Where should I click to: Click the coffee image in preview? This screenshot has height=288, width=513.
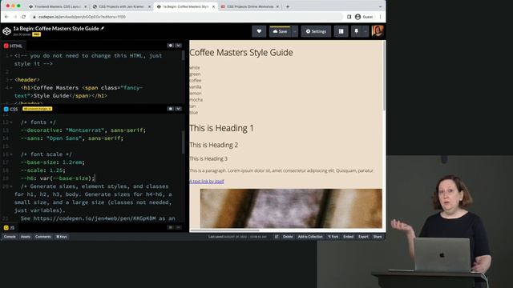click(291, 208)
